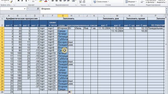This screenshot has width=168, height=94.
Task: Click cell F25 containing торт23
Action: (x=52, y=89)
